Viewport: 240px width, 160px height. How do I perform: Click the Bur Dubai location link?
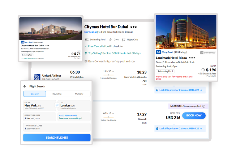(90, 32)
